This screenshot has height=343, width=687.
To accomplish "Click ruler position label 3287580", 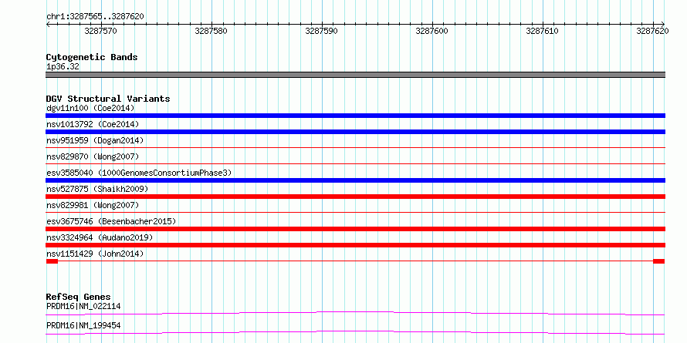I will tap(212, 31).
